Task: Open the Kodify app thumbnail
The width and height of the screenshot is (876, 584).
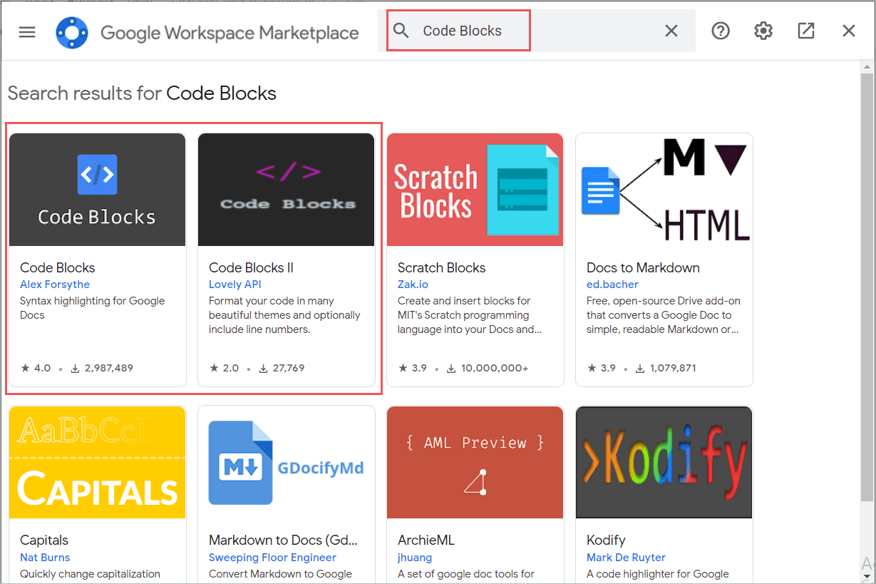Action: (x=664, y=462)
